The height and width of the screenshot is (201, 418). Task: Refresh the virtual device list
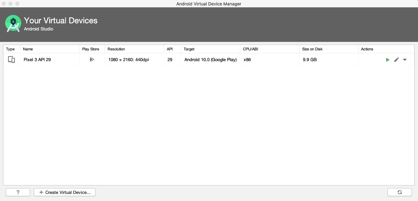[400, 192]
